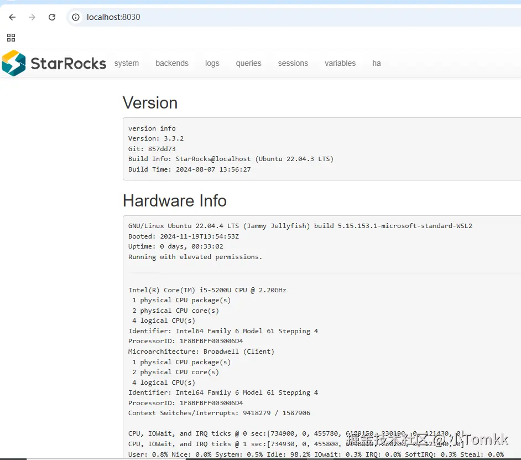521x460 pixels.
Task: Go back to the previous page
Action: (x=12, y=17)
